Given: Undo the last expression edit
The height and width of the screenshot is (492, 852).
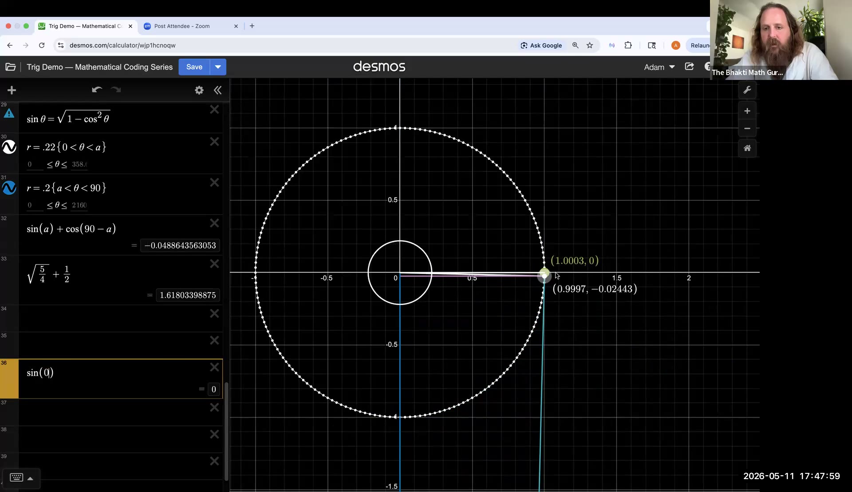Looking at the screenshot, I should coord(97,90).
